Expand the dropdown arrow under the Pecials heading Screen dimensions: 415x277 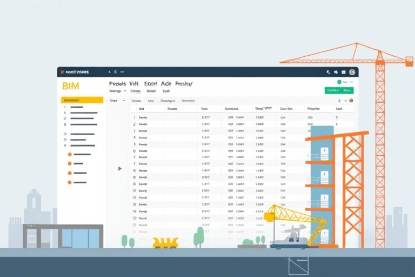coord(125,91)
